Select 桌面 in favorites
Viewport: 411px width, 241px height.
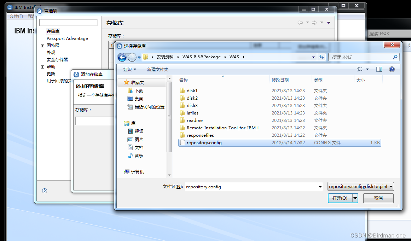[139, 99]
